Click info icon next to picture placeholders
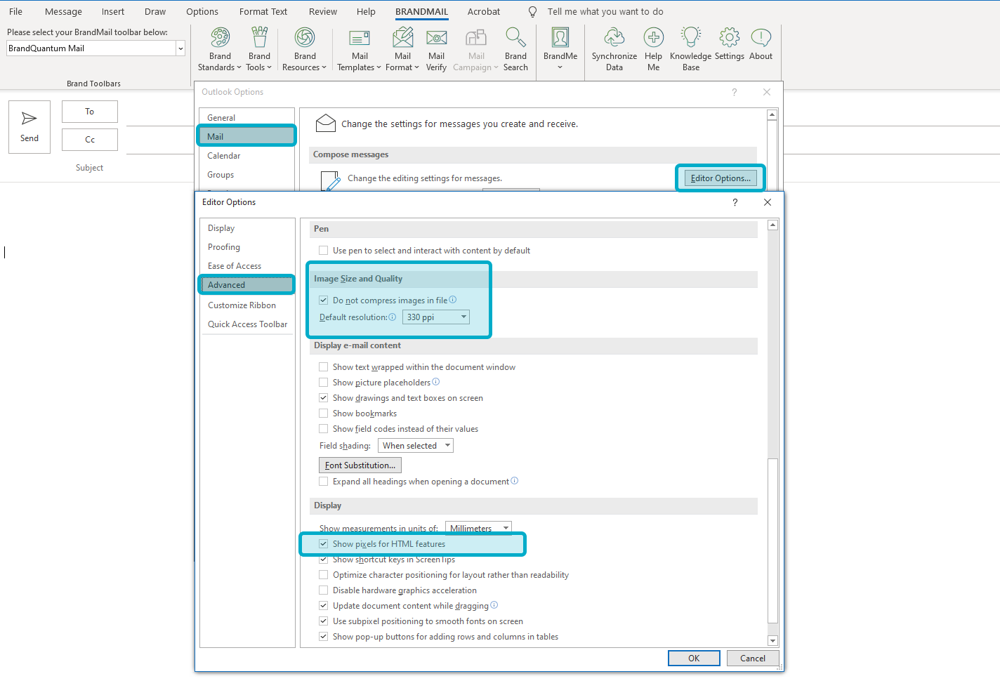This screenshot has height=688, width=1000. pos(436,382)
